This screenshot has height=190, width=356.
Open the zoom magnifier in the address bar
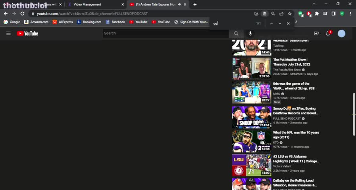point(273,13)
